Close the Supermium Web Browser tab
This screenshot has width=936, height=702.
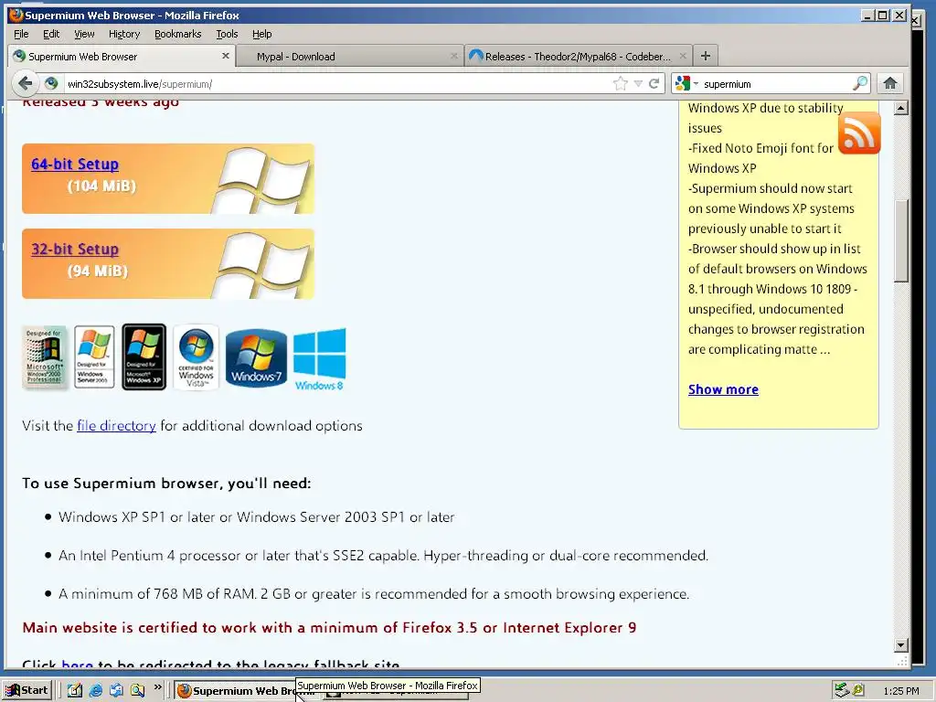coord(226,56)
